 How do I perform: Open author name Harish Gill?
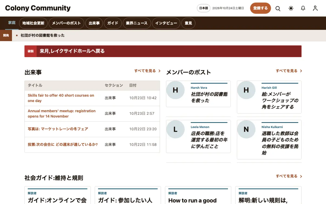click(x=269, y=88)
